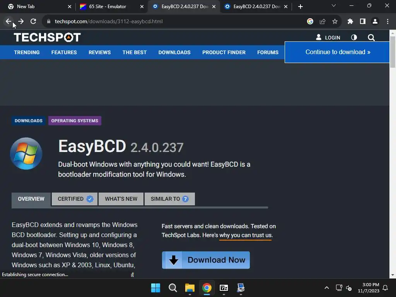This screenshot has height=297, width=396.
Task: Open REVIEWS nav menu
Action: [99, 52]
